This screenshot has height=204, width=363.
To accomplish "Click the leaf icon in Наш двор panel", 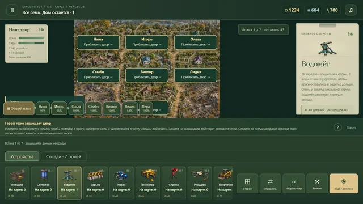I will point(41,29).
